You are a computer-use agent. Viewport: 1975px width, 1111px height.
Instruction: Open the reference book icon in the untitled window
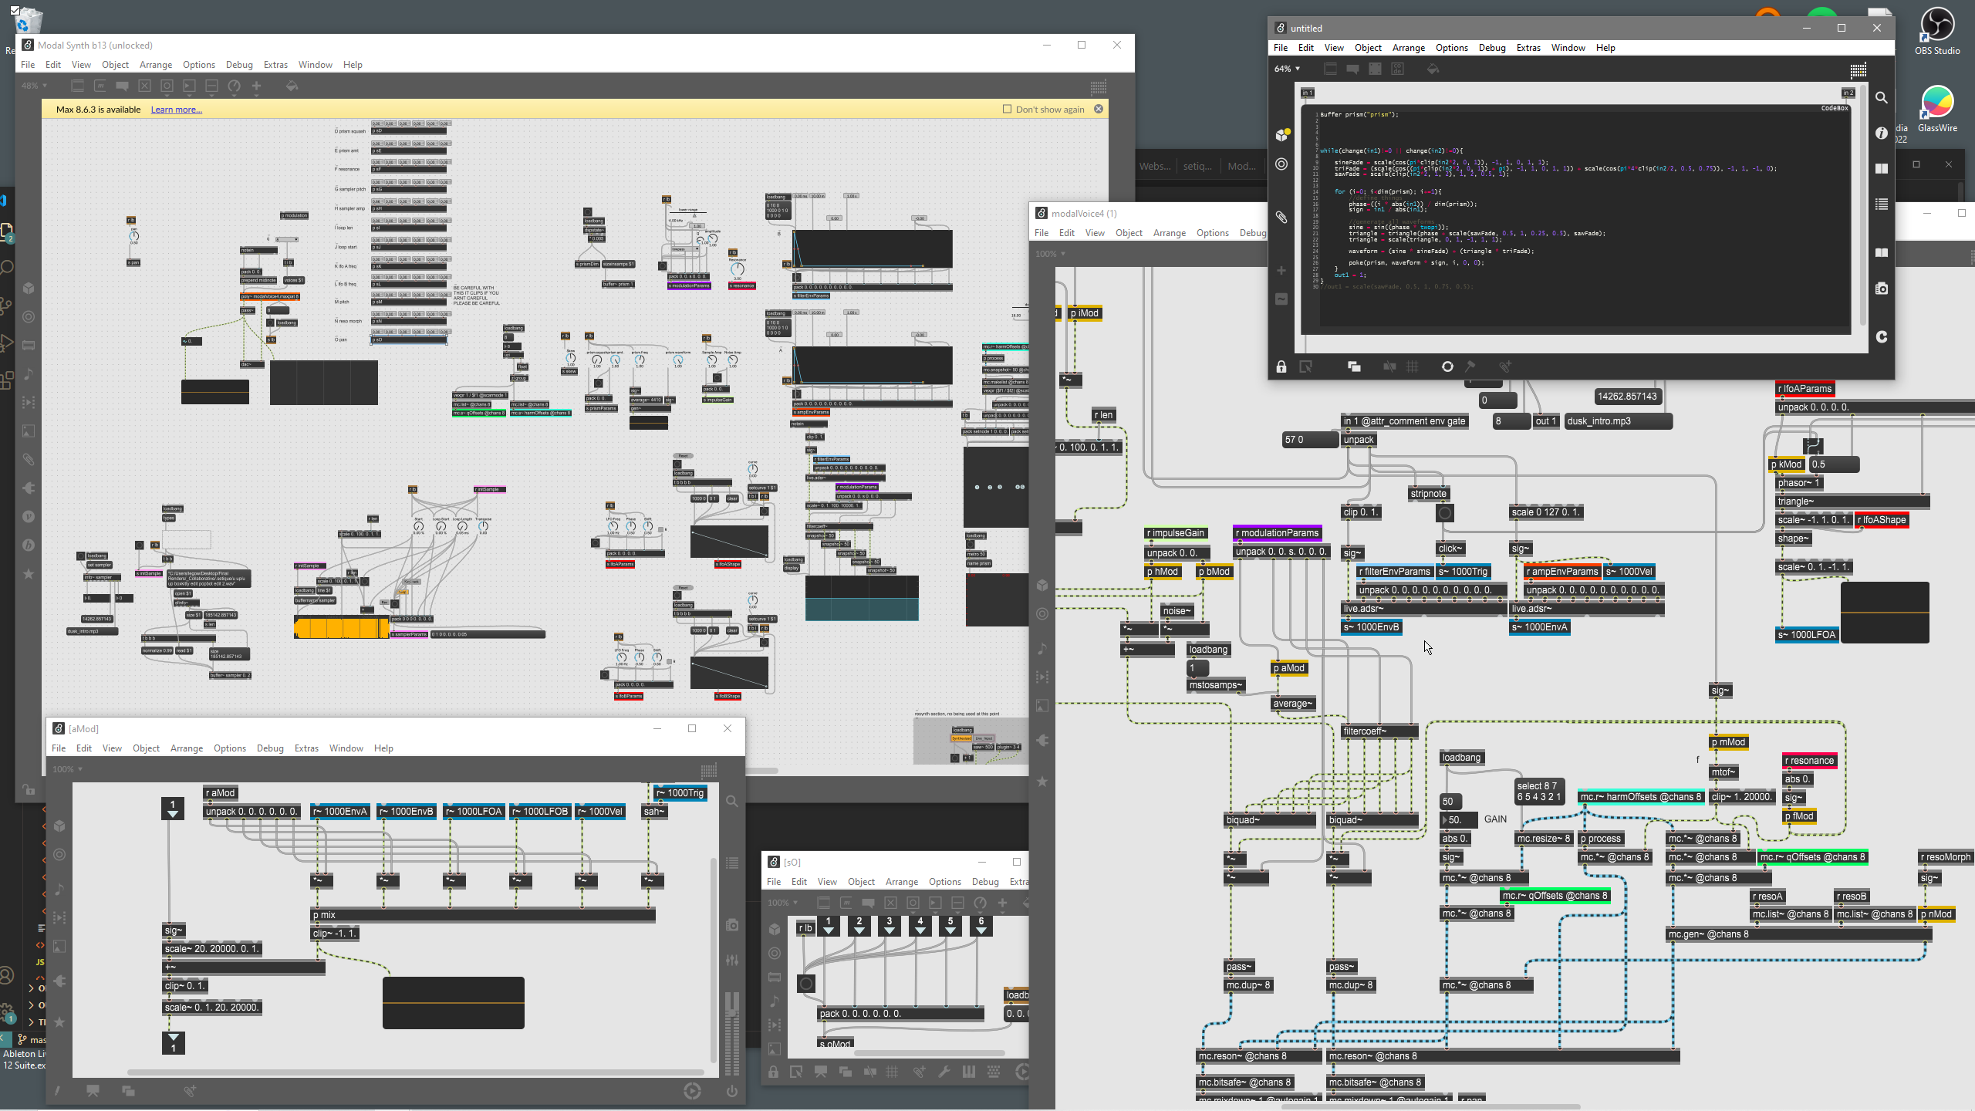(x=1882, y=252)
